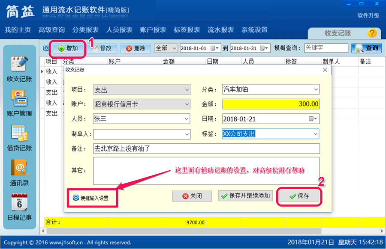Click the 关键字 fuzzy search field

coord(326,48)
